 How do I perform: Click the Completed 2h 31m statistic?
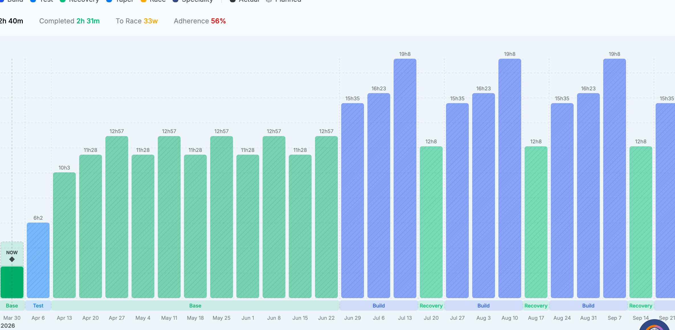(x=69, y=21)
